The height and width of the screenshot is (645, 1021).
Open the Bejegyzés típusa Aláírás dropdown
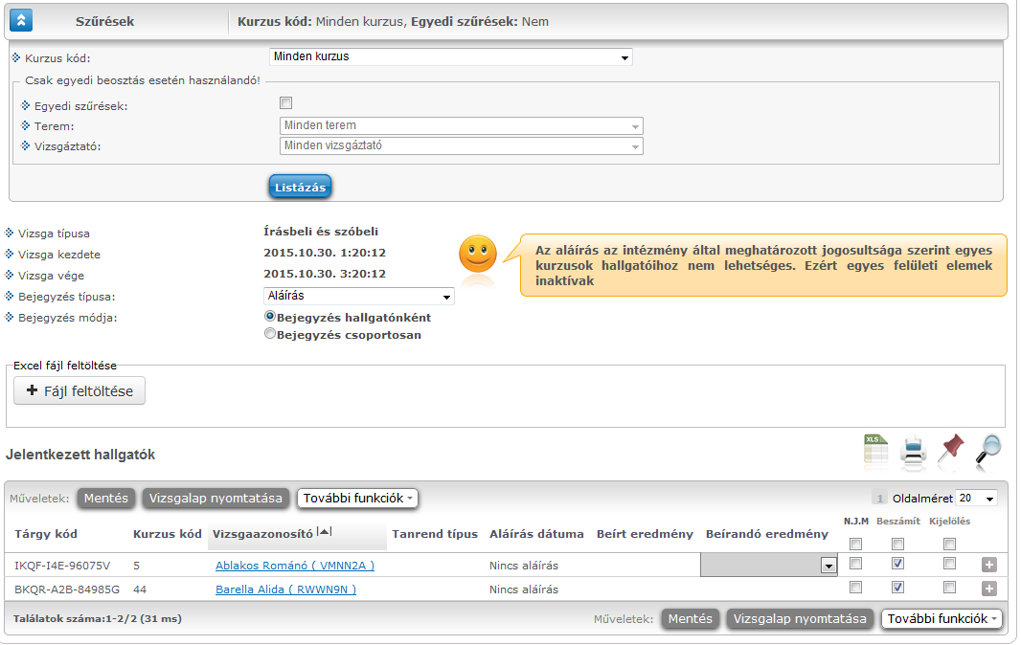(359, 296)
